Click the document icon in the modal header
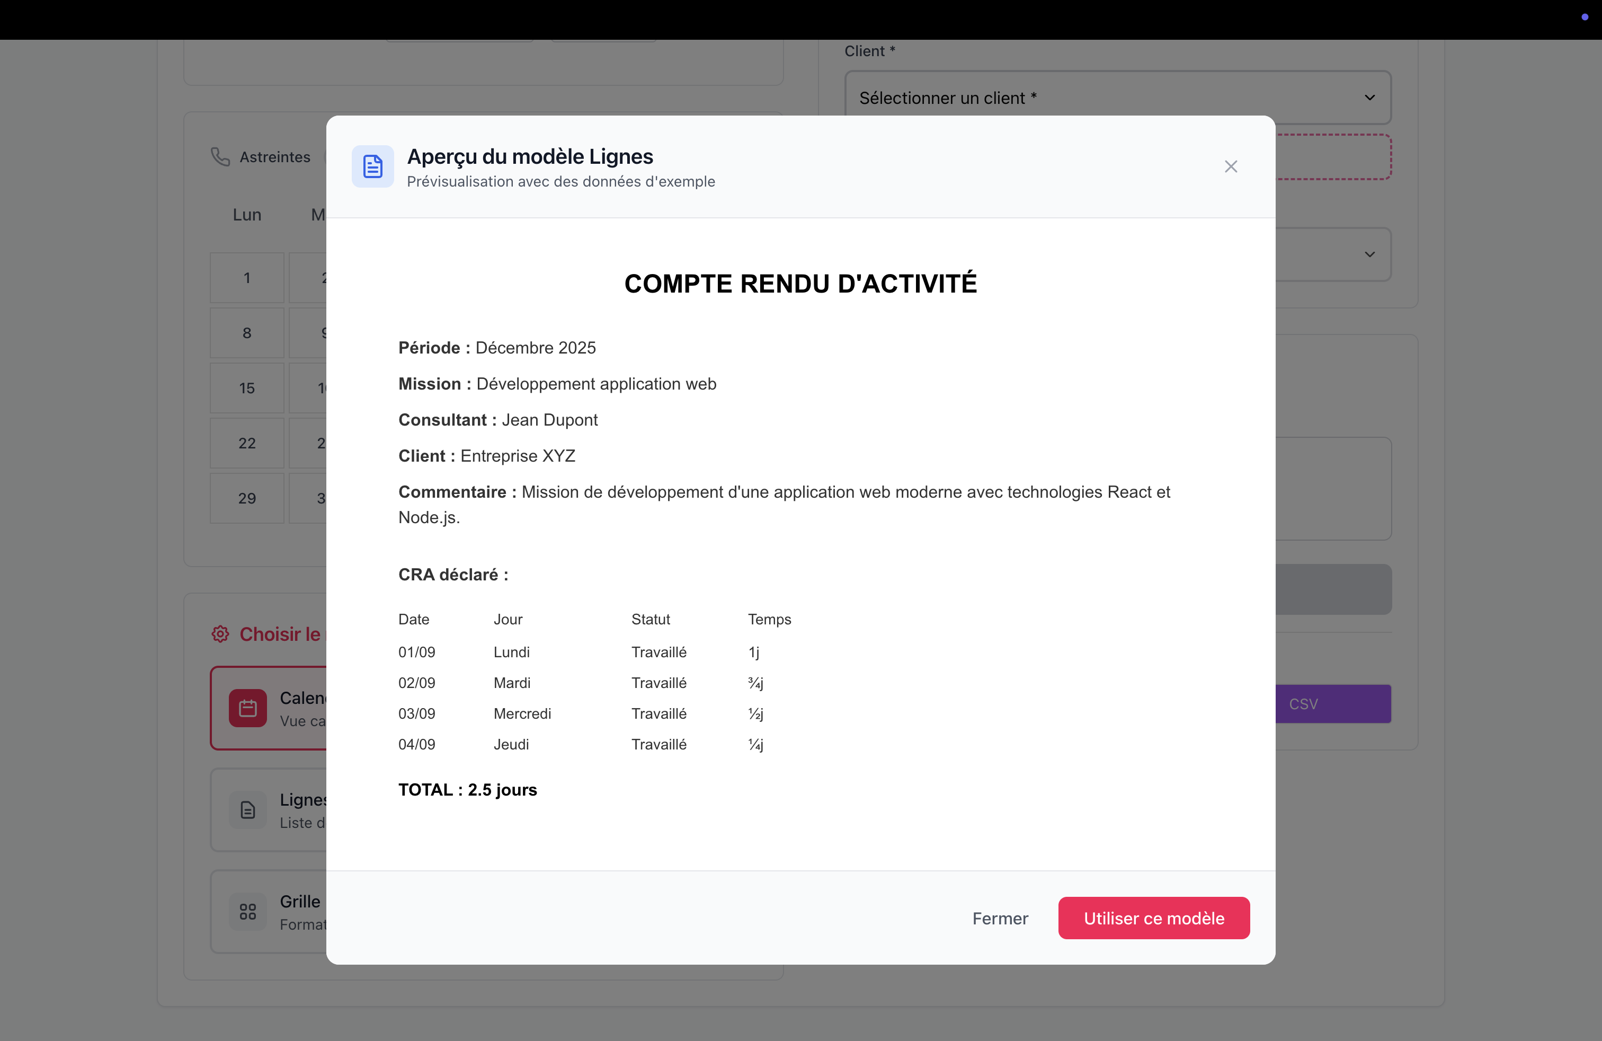Screen dimensions: 1602x1041 click(372, 166)
